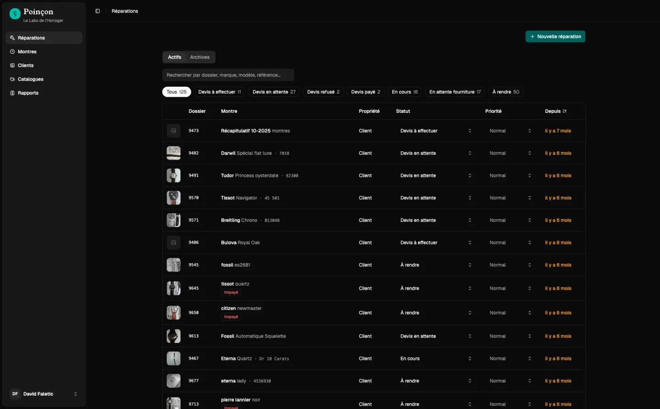Filter by Devis payé

[366, 92]
